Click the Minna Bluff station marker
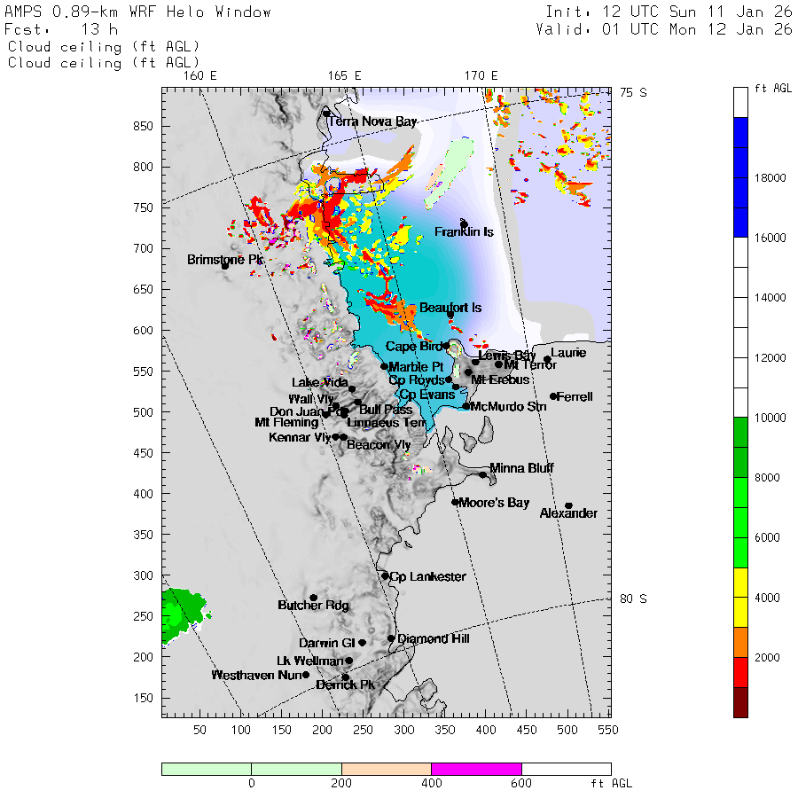This screenshot has height=798, width=798. 482,475
